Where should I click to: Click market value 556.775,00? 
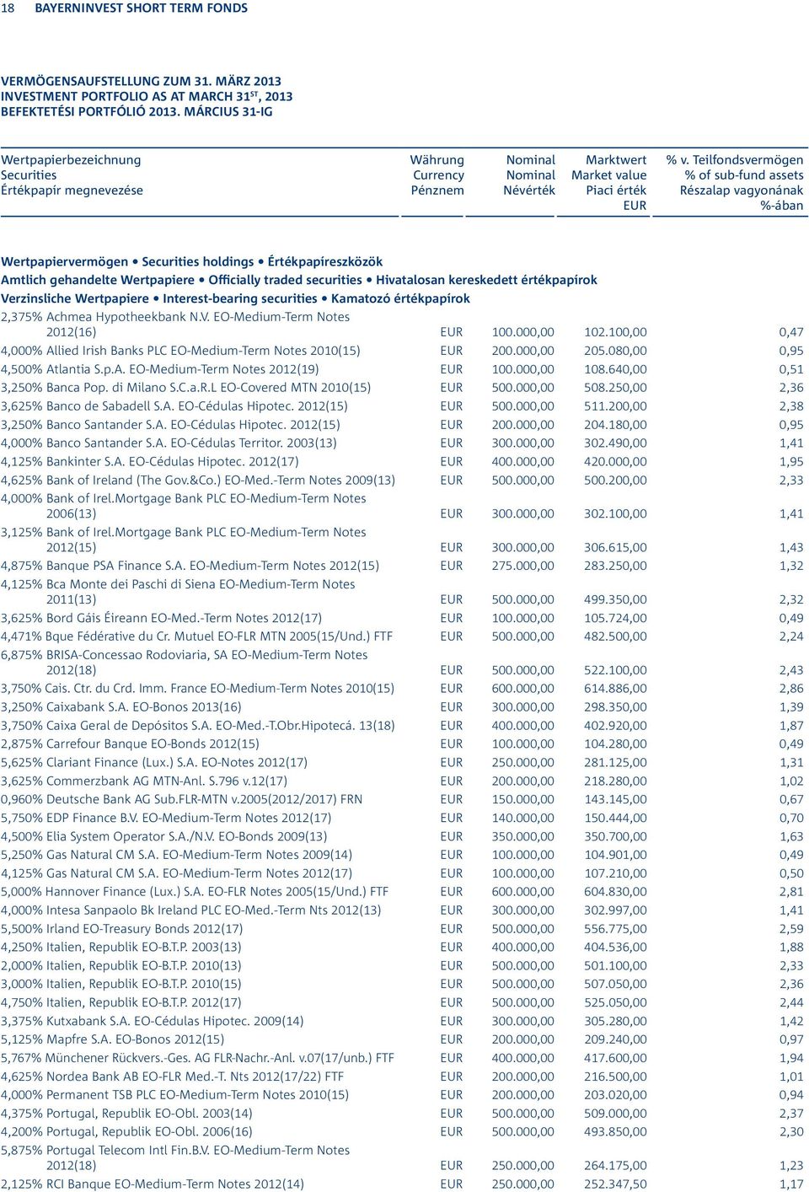[x=615, y=929]
